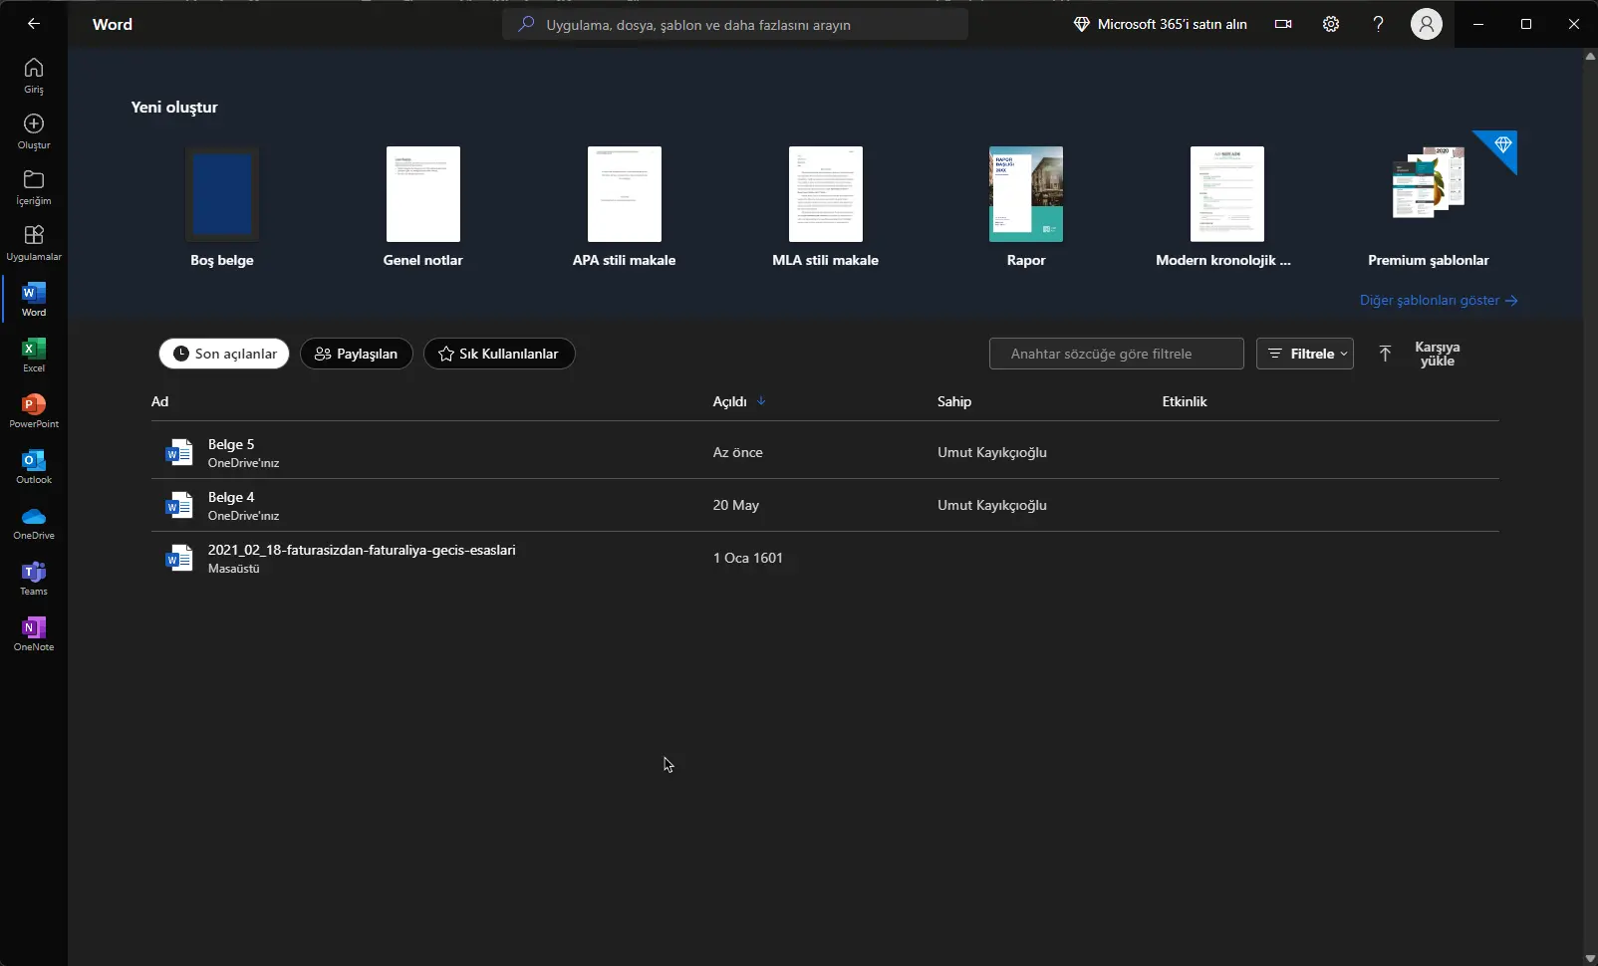Image resolution: width=1598 pixels, height=966 pixels.
Task: Open the İçeriğim folder icon
Action: click(x=34, y=186)
